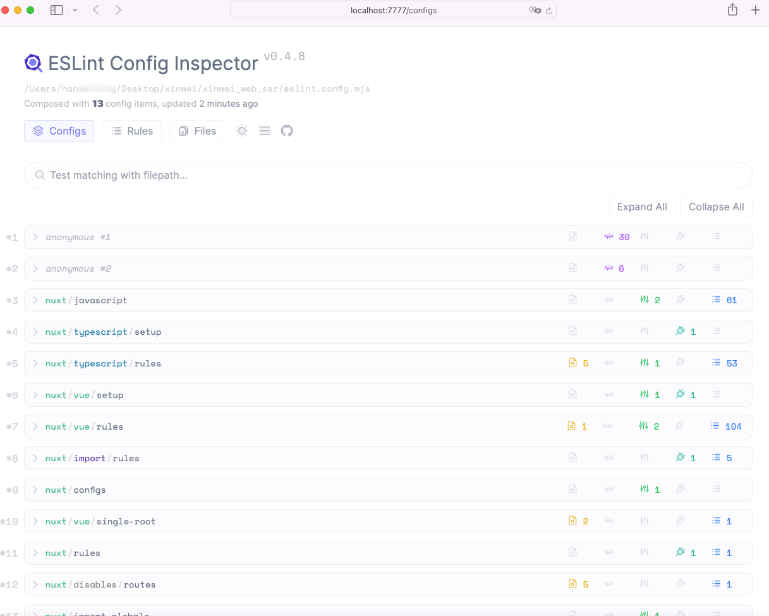Click the files badge showing 5 on nuxt/disables/routes
769x616 pixels.
(578, 584)
